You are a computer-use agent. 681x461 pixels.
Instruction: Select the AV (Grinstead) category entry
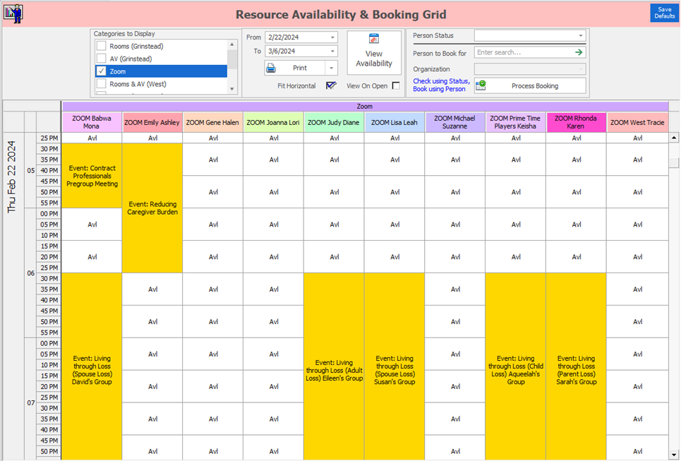tap(131, 58)
